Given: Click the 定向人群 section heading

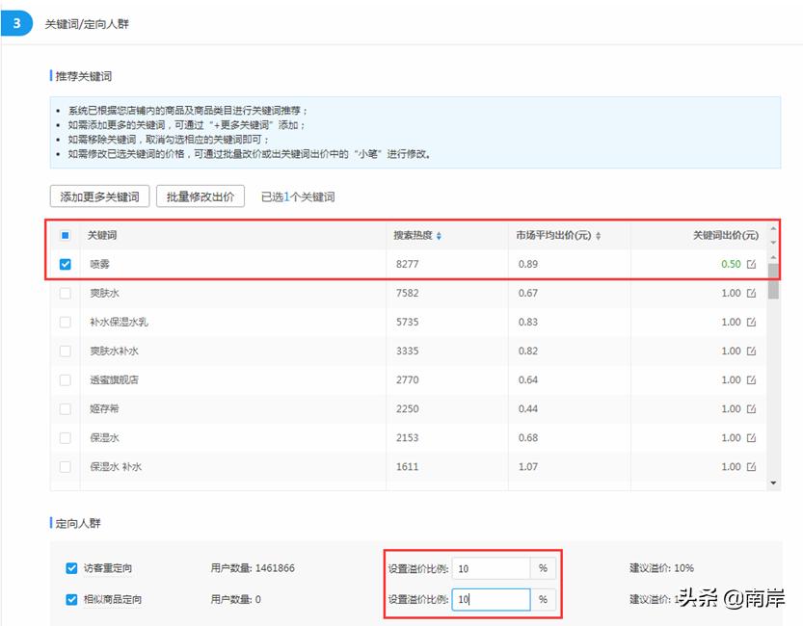Looking at the screenshot, I should point(78,523).
